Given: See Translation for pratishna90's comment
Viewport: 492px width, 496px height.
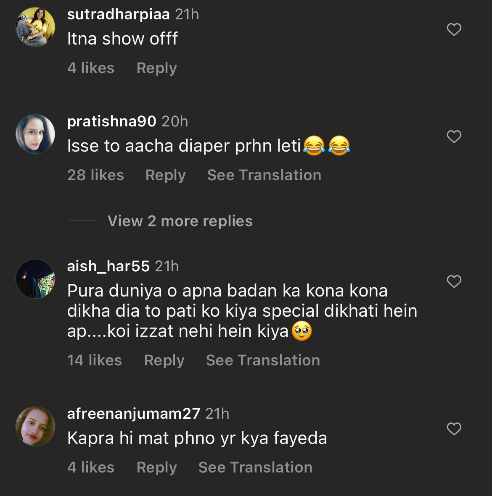Looking at the screenshot, I should pyautogui.click(x=264, y=175).
